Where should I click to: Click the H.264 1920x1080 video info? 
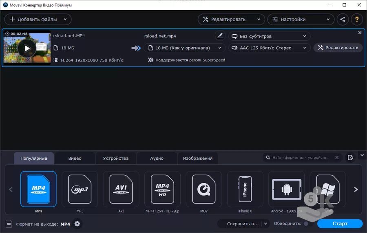click(x=92, y=60)
